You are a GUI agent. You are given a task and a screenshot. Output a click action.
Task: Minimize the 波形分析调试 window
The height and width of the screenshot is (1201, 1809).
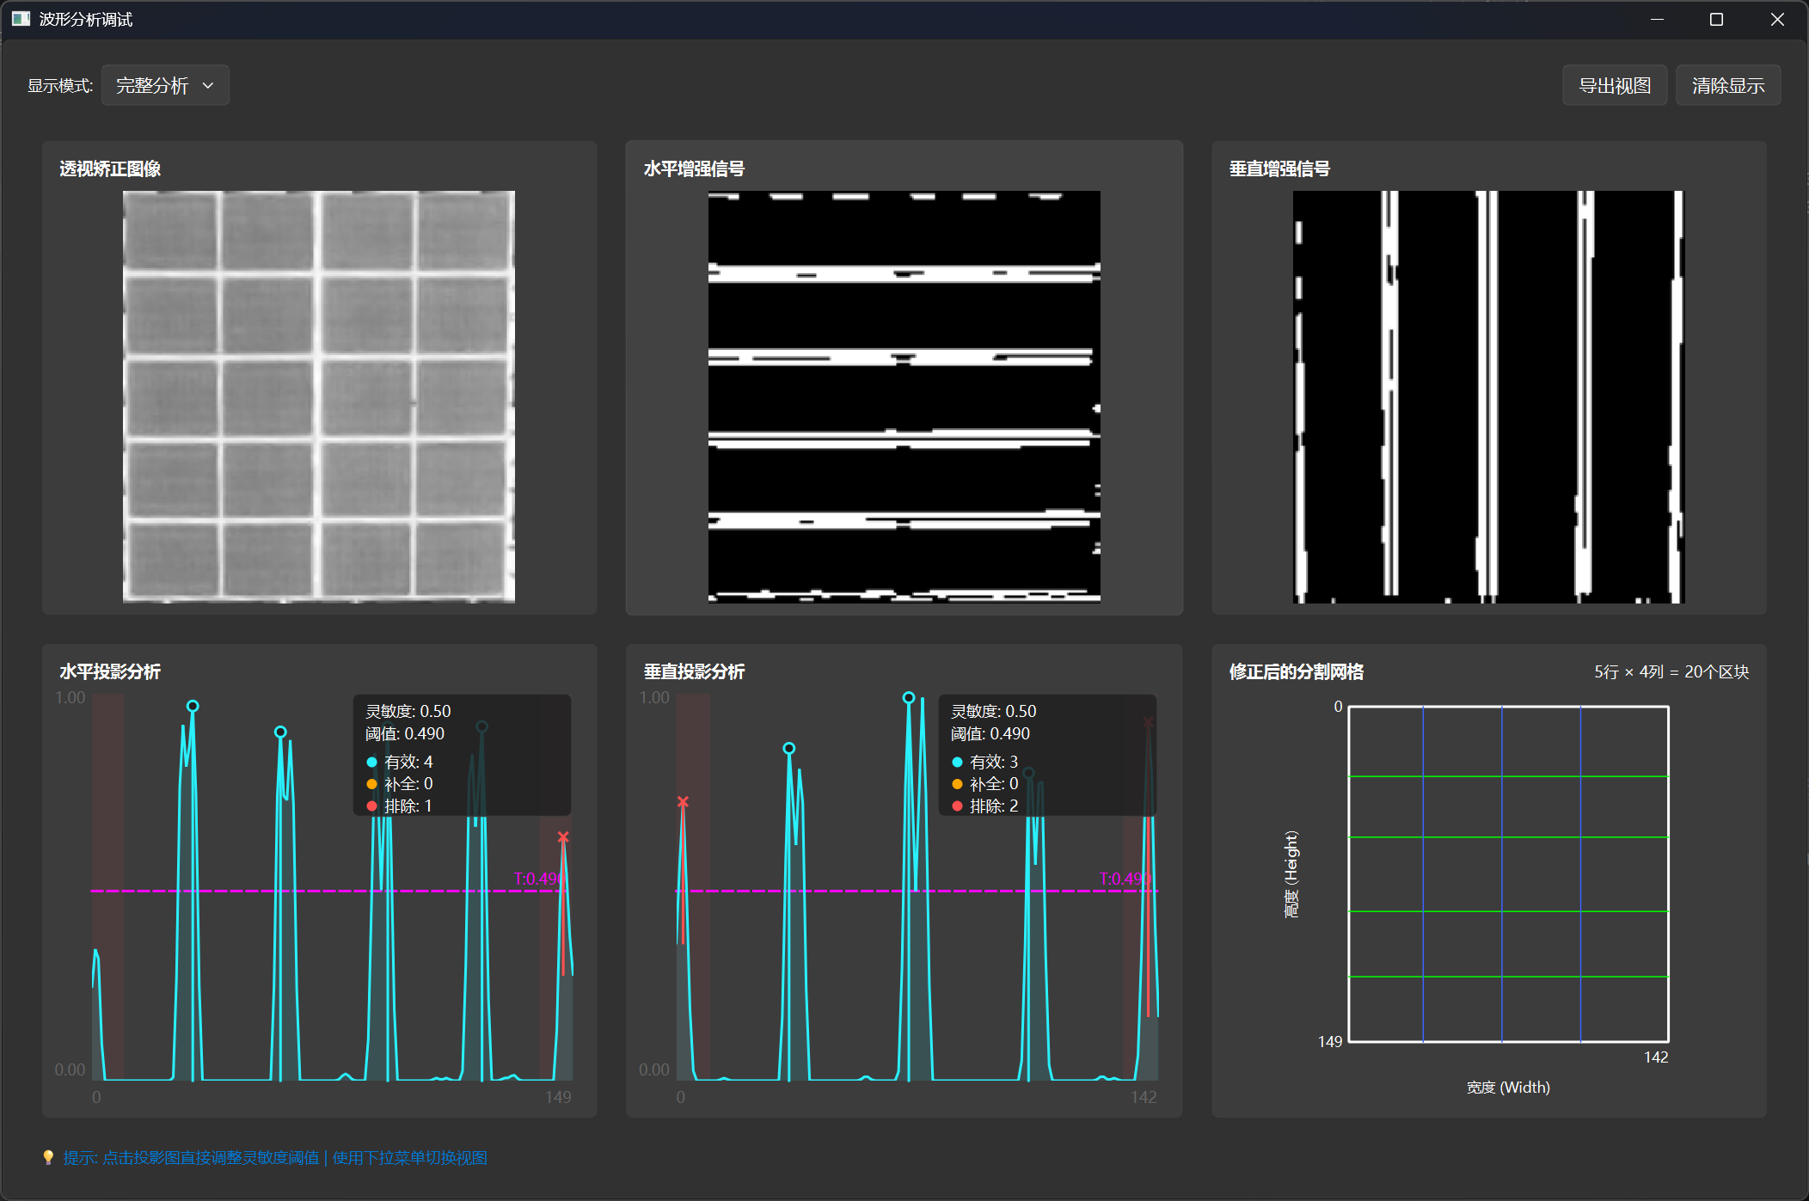point(1657,19)
